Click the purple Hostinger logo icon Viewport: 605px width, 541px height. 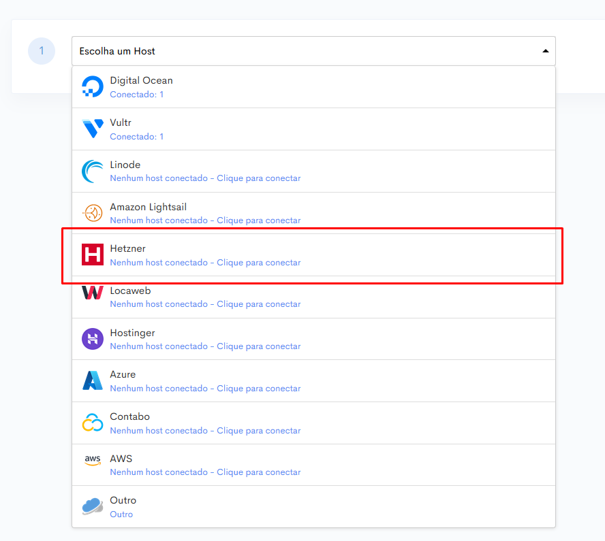(93, 339)
